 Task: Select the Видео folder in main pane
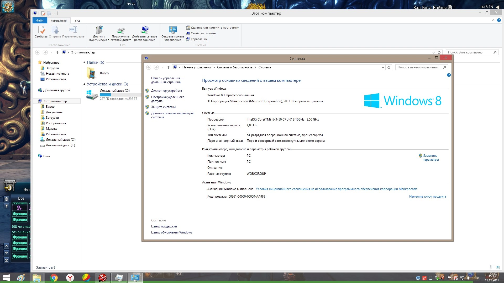97,73
